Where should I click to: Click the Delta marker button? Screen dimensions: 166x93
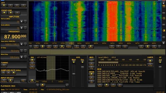[x=92, y=64]
